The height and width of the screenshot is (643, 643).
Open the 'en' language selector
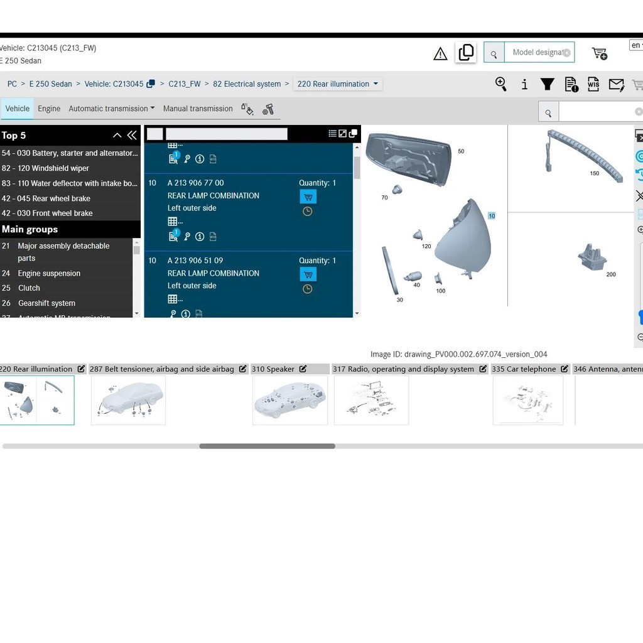pyautogui.click(x=636, y=45)
